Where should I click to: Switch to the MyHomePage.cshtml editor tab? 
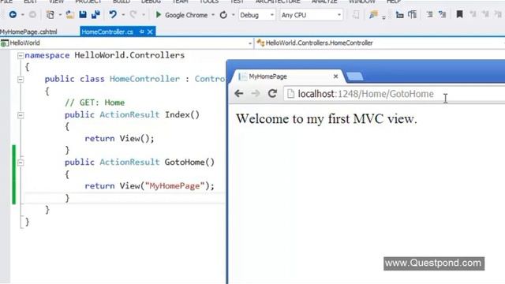[x=28, y=32]
